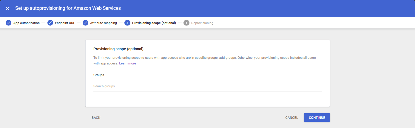Click the BACK button
The width and height of the screenshot is (415, 128).
(96, 118)
